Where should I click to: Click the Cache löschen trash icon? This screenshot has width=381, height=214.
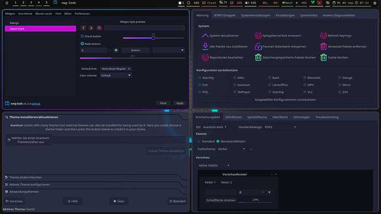(x=324, y=58)
